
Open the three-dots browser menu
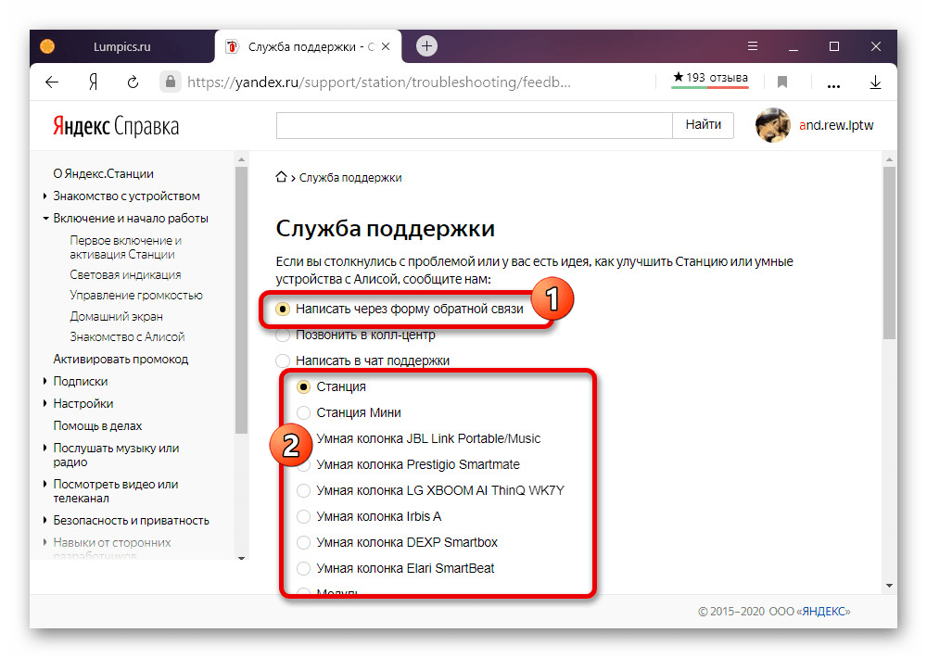[x=832, y=82]
